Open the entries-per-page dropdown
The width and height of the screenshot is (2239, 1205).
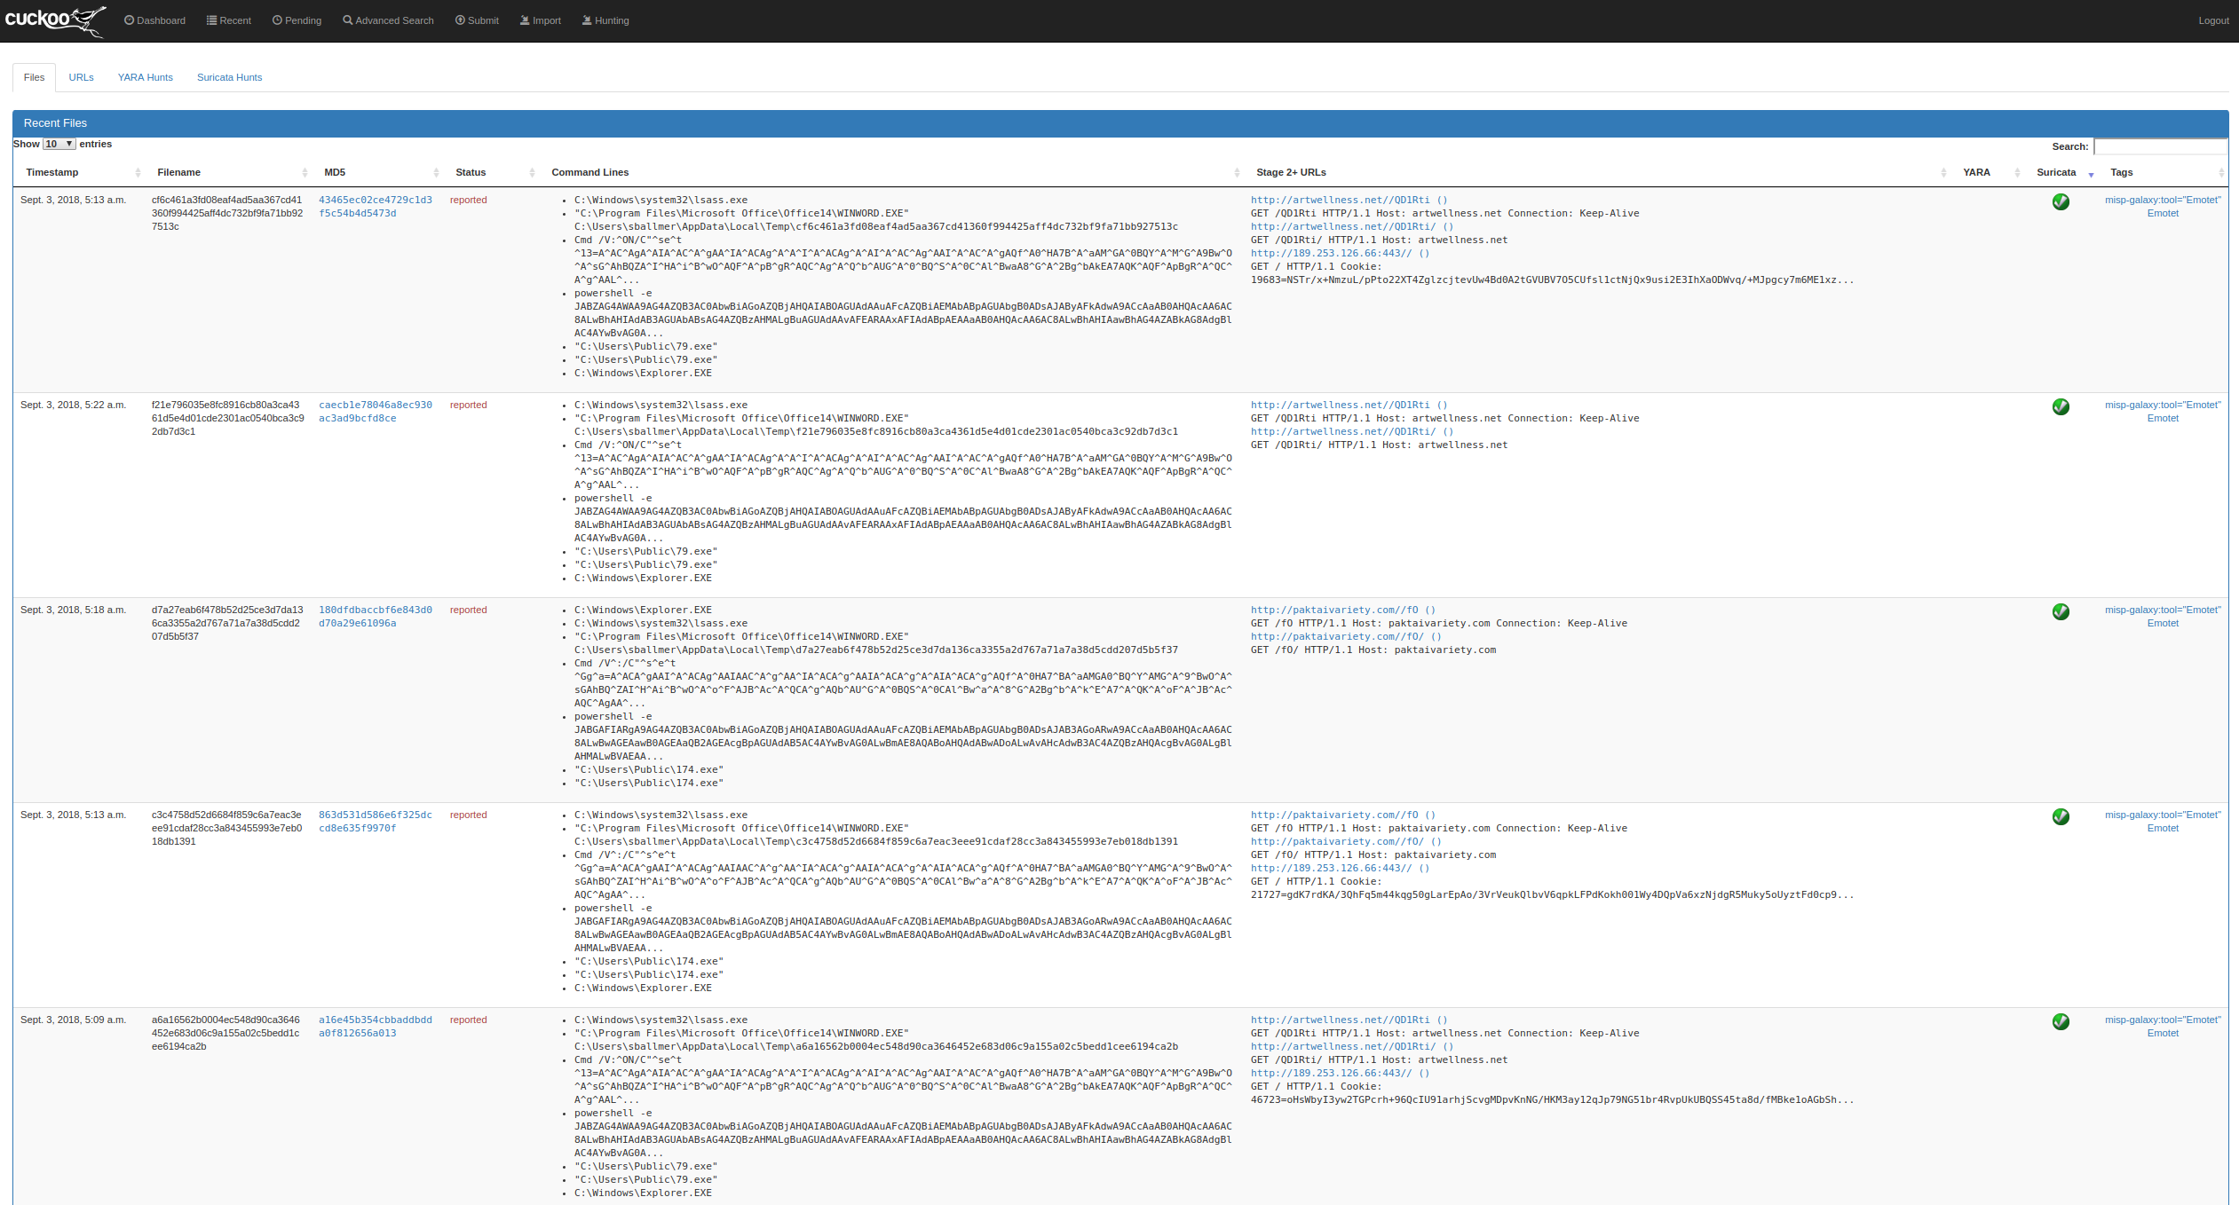click(x=59, y=144)
